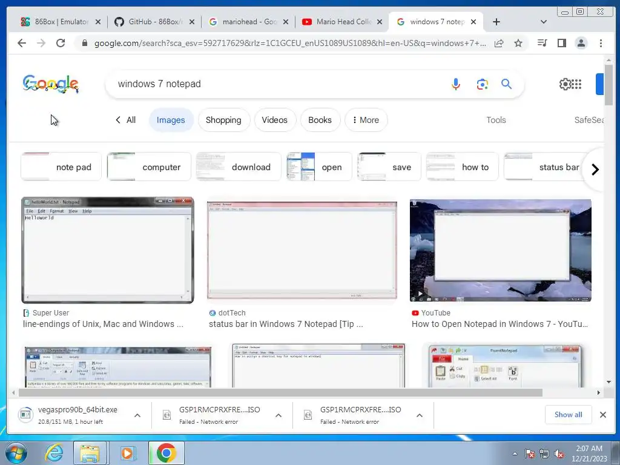
Task: Go back to All results
Action: (x=126, y=120)
